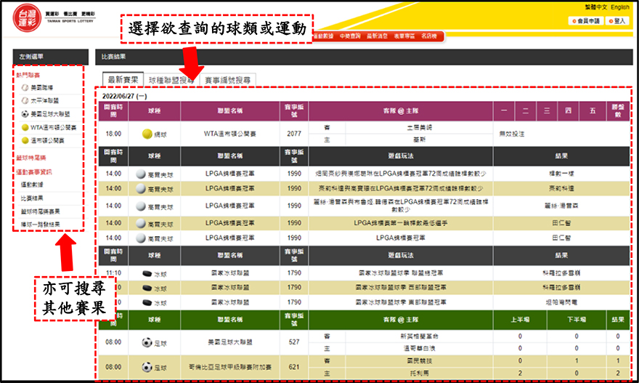This screenshot has width=639, height=383.
Task: Click the soccer ball icon beside 美國足球大聯盟
Action: click(25, 114)
